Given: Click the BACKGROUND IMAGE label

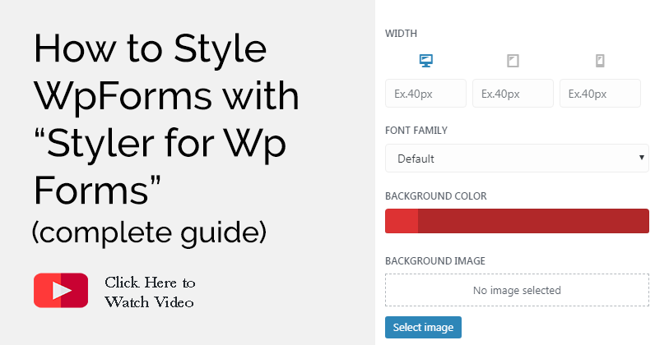Looking at the screenshot, I should 434,261.
